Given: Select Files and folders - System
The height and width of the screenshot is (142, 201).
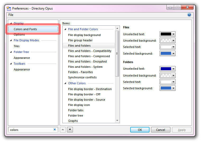Looking at the screenshot, I should 85,67.
